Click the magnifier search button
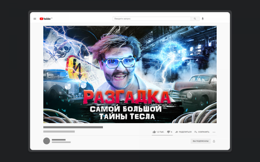 click(x=195, y=19)
